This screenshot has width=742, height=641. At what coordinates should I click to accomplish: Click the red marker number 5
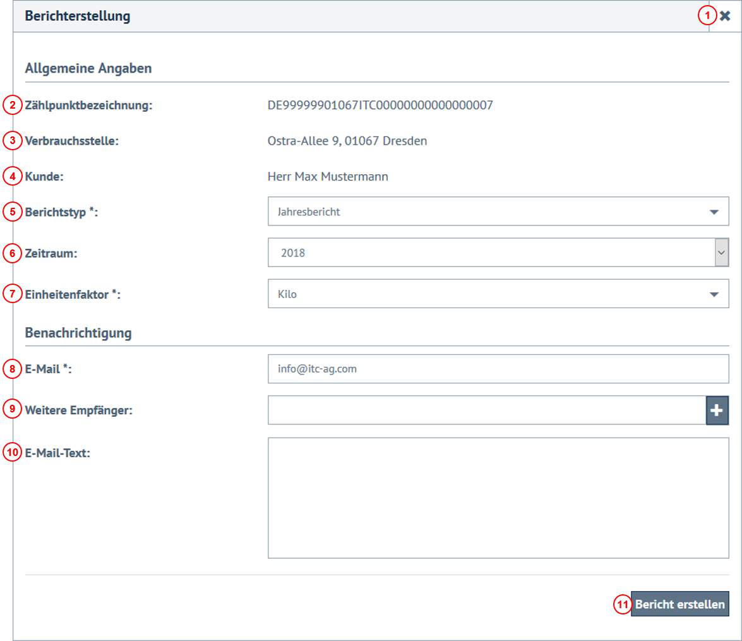(x=13, y=212)
